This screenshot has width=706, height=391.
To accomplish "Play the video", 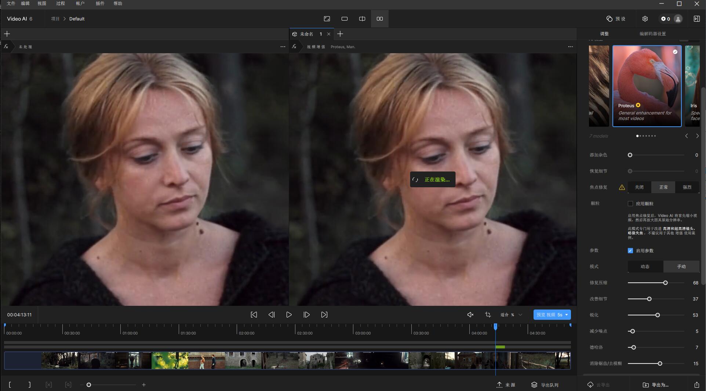I will (289, 315).
